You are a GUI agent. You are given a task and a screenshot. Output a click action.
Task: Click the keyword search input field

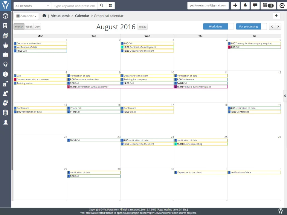[x=74, y=6]
